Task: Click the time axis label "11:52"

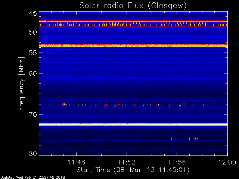Action: pyautogui.click(x=127, y=162)
